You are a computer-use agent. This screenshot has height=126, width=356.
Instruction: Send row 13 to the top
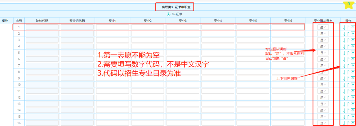pos(353,104)
